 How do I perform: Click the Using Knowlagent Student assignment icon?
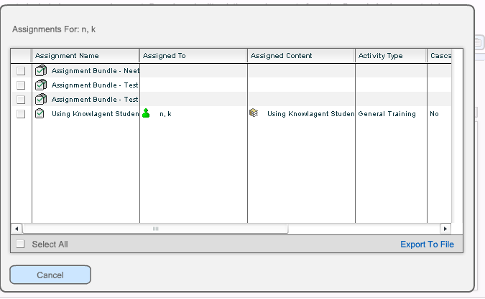pos(40,113)
